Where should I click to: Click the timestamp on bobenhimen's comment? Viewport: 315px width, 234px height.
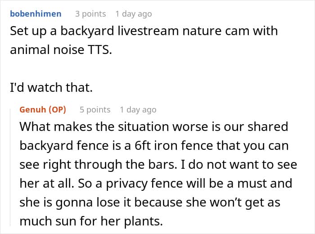coord(133,13)
